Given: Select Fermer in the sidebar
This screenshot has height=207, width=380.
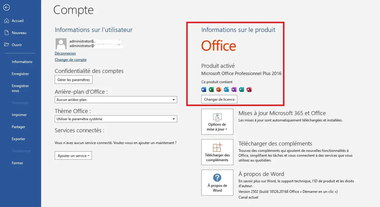Looking at the screenshot, I should (x=18, y=163).
